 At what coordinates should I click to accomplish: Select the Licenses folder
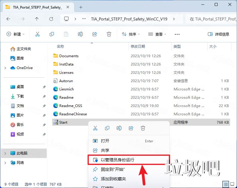point(63,73)
